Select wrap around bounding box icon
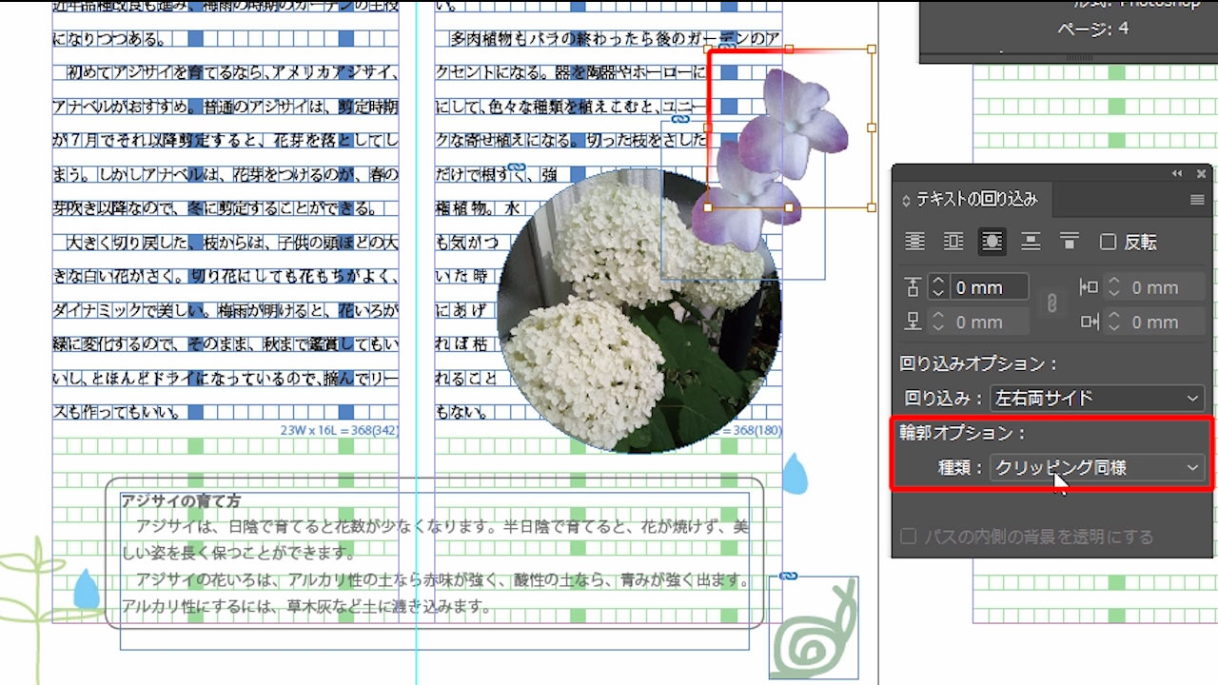 tap(953, 243)
